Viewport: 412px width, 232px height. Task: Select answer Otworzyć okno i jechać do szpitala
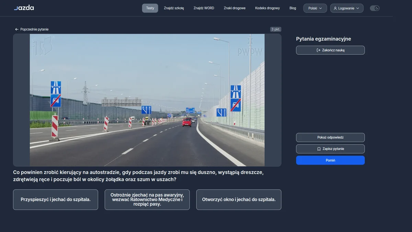[x=239, y=200]
